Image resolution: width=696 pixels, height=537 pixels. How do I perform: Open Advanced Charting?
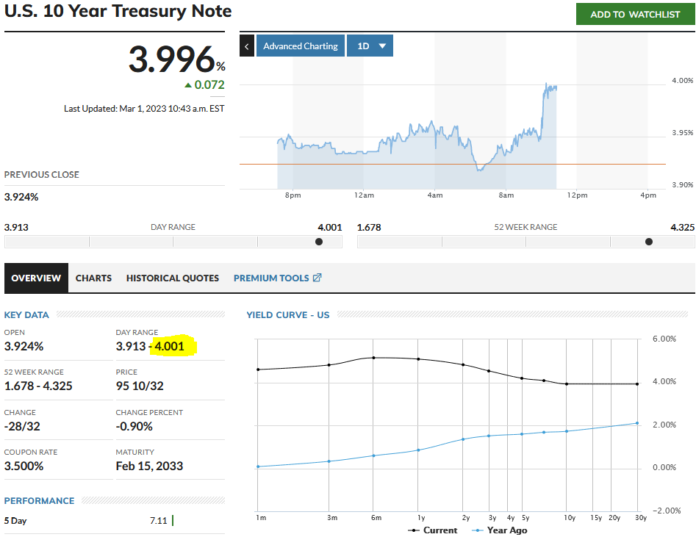[x=301, y=46]
